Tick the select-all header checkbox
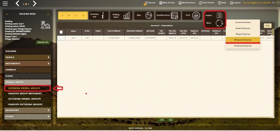This screenshot has height=131, width=280. (61, 32)
